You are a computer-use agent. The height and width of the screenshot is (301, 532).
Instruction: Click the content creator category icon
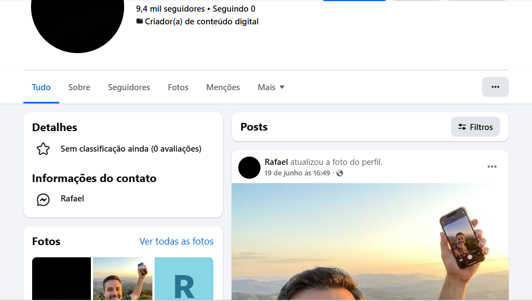(x=140, y=22)
